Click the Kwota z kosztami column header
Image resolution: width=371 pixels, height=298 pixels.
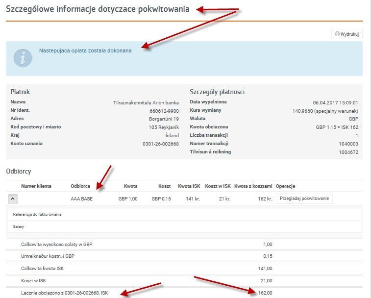tap(253, 186)
